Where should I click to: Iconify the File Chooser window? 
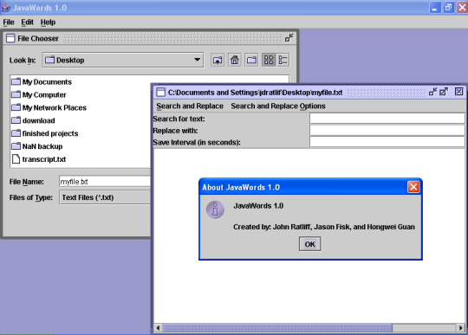pyautogui.click(x=289, y=38)
